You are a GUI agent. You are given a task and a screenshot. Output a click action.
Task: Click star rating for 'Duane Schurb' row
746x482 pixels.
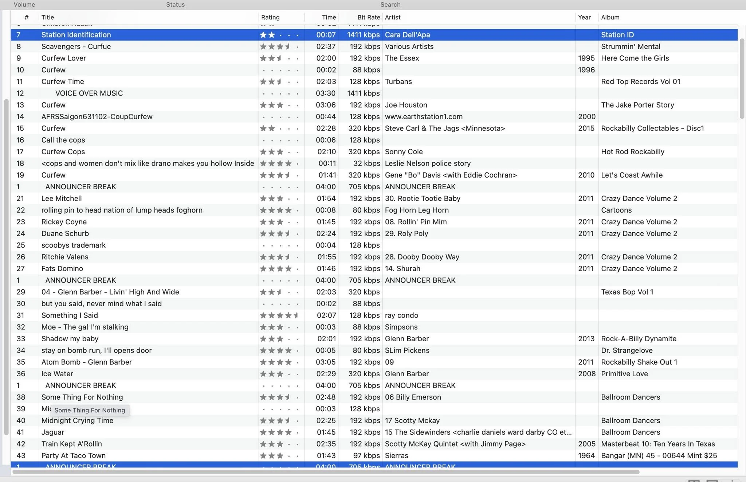click(x=280, y=233)
